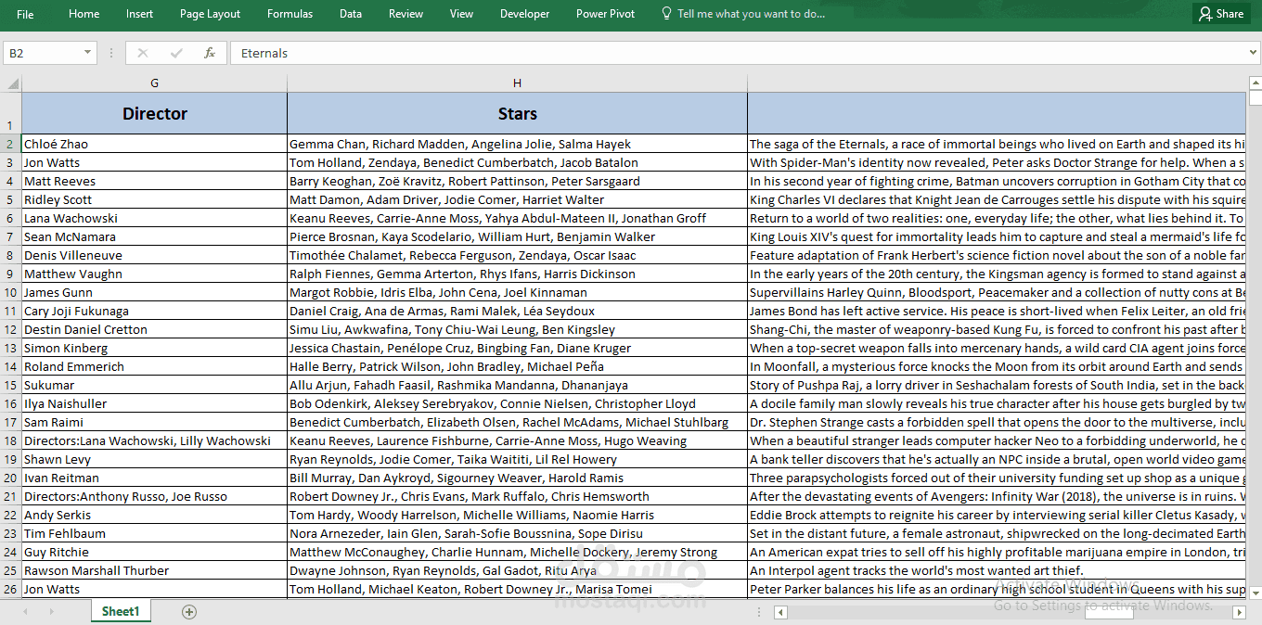Select the cell Denis Villeneuve
The height and width of the screenshot is (625, 1262).
pyautogui.click(x=154, y=255)
